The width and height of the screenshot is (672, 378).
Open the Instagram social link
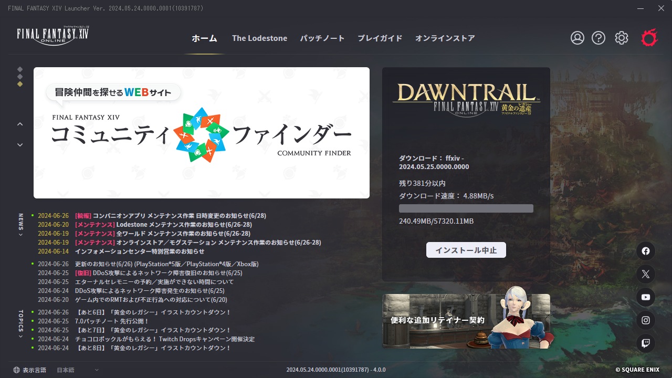[646, 320]
